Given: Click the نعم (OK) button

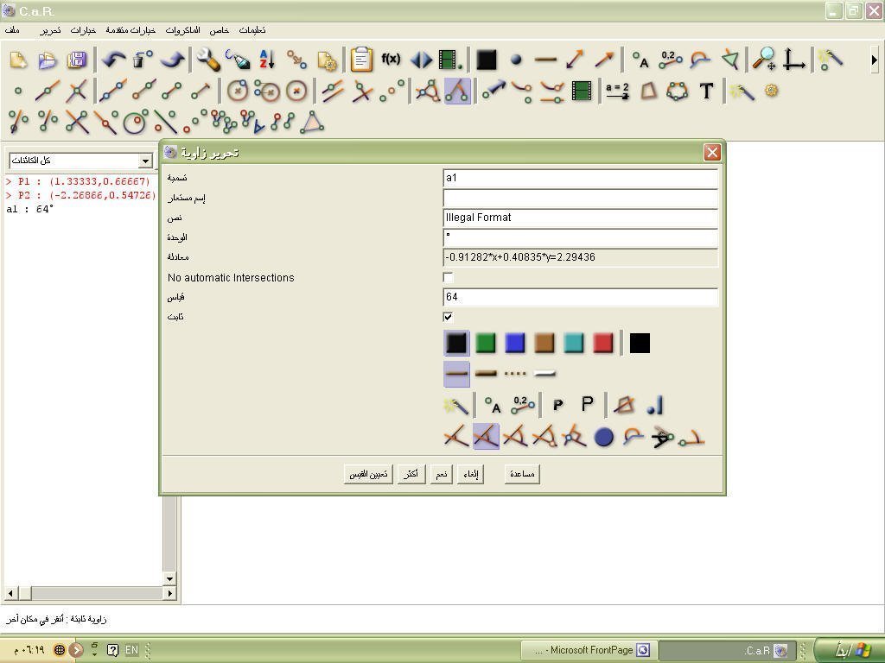Looking at the screenshot, I should 442,474.
